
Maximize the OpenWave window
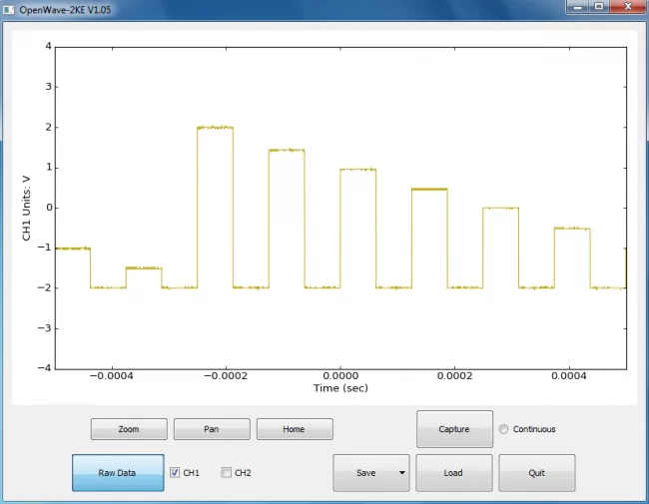point(599,7)
